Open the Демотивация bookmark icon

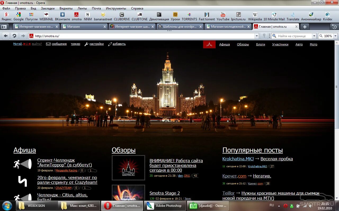click(x=159, y=15)
